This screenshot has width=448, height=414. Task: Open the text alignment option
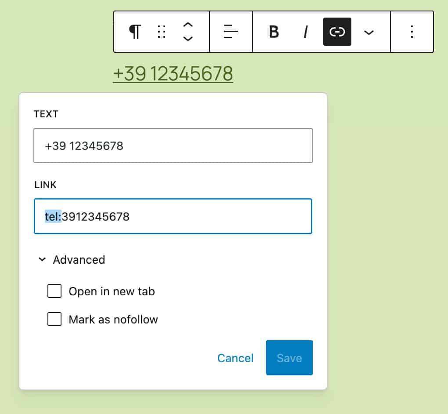231,32
